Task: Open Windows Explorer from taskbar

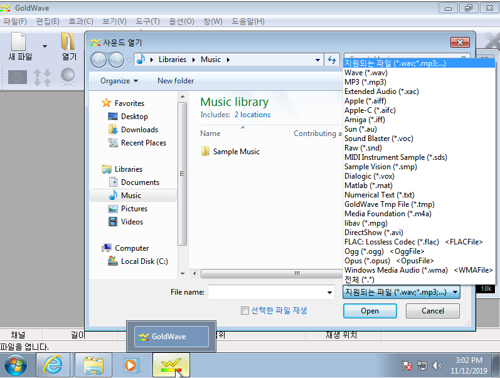Action: (x=93, y=365)
